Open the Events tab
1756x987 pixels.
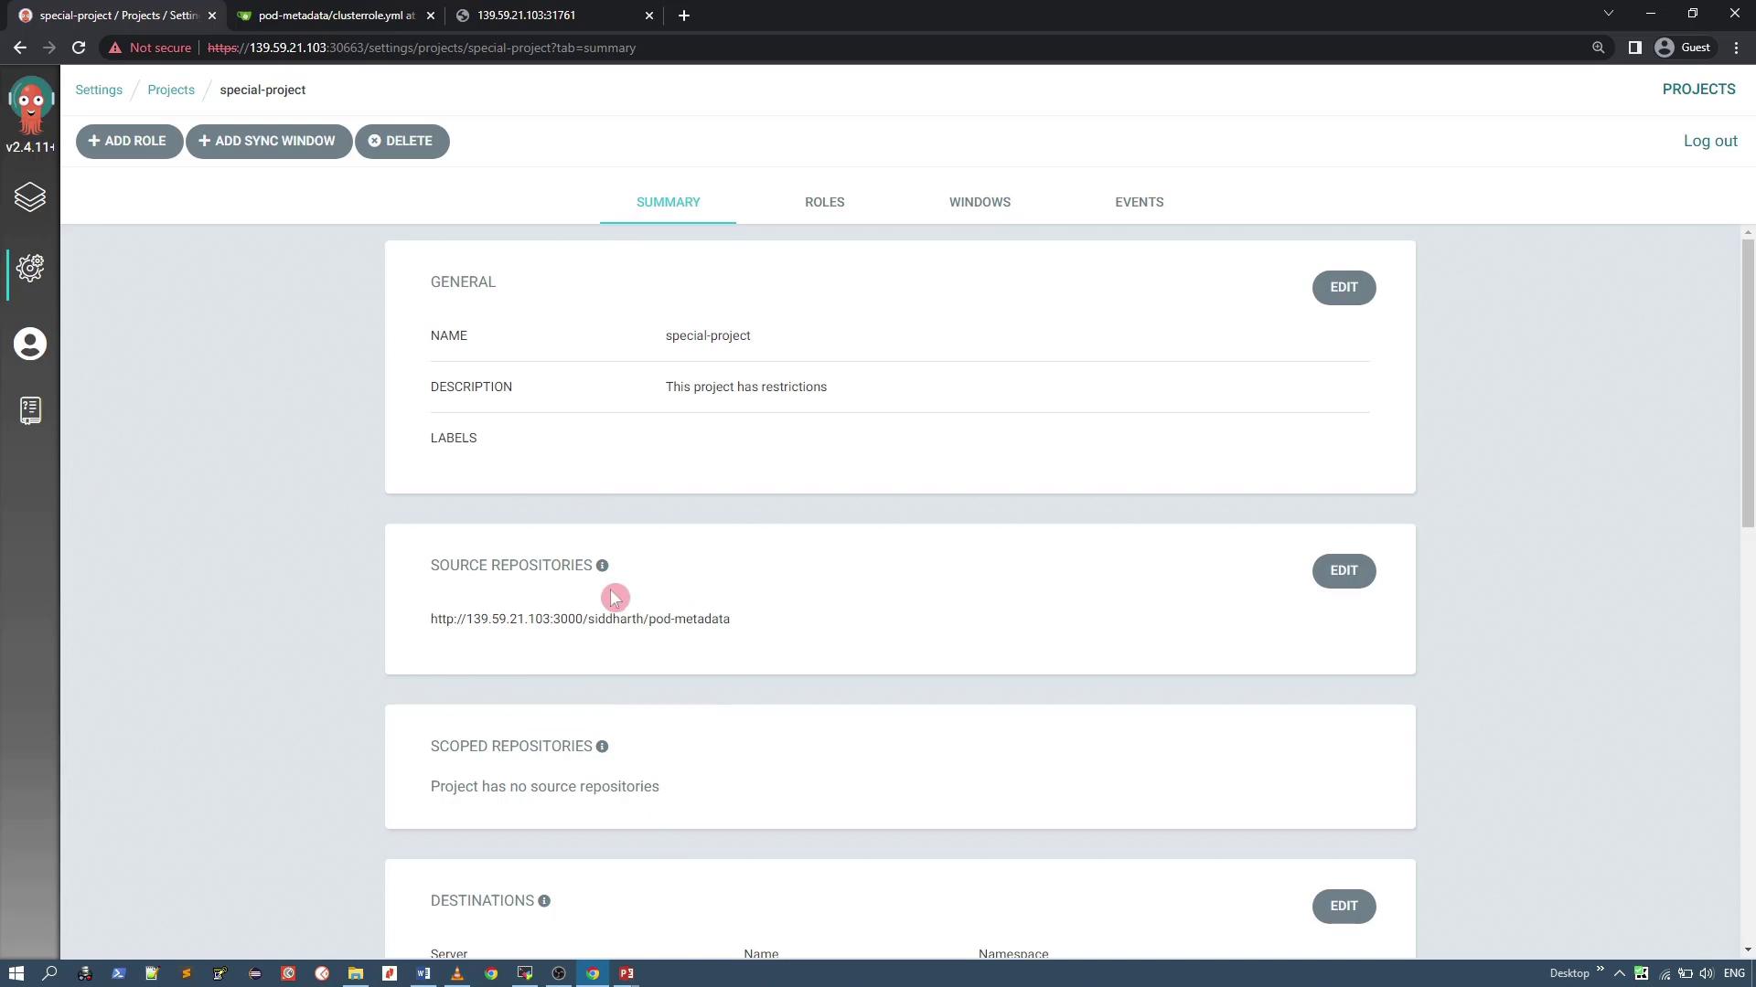tap(1139, 202)
